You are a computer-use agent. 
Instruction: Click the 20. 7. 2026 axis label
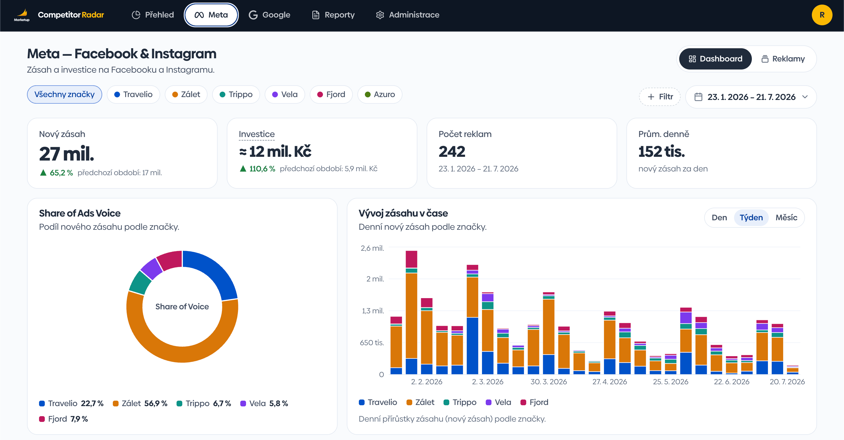click(x=787, y=382)
